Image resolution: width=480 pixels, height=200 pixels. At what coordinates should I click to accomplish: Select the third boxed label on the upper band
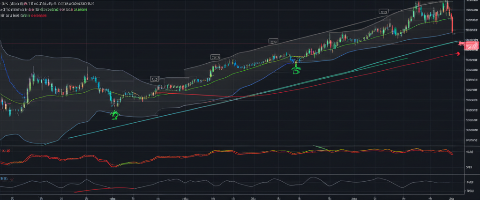pyautogui.click(x=273, y=42)
